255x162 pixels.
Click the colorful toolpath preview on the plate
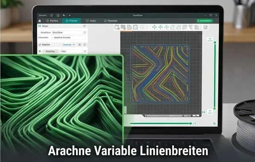point(160,74)
